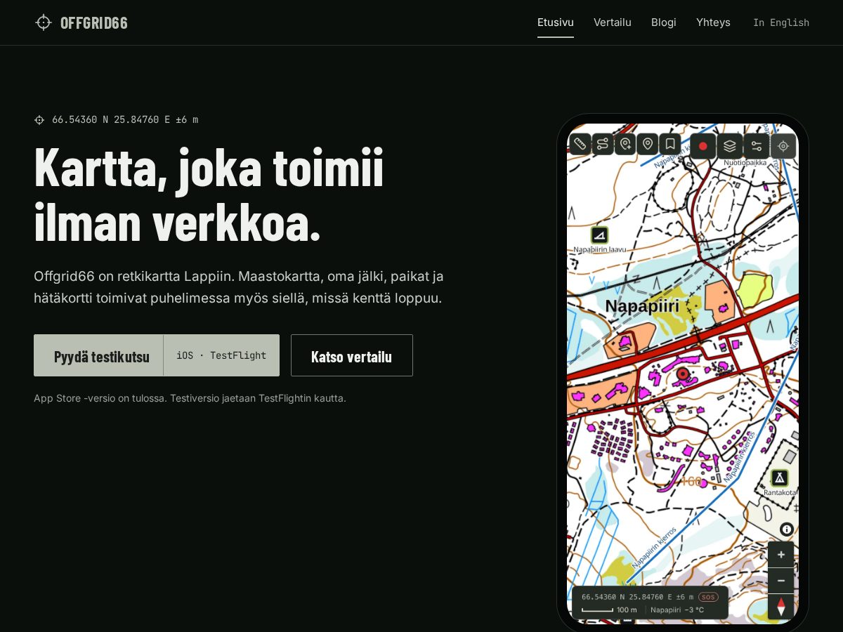Reset map orientation with compass icon

781,607
